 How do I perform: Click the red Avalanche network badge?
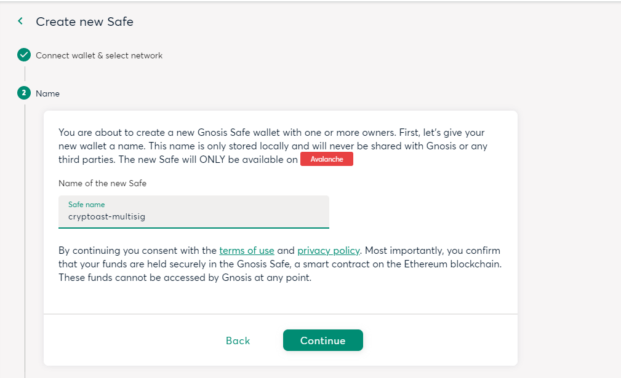pos(326,159)
